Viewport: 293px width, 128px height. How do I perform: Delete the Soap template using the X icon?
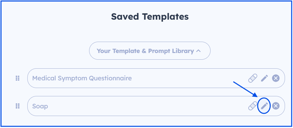coord(276,106)
